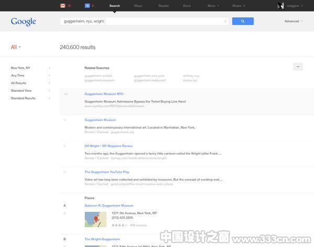Click related search guggenheim museum

click(99, 80)
